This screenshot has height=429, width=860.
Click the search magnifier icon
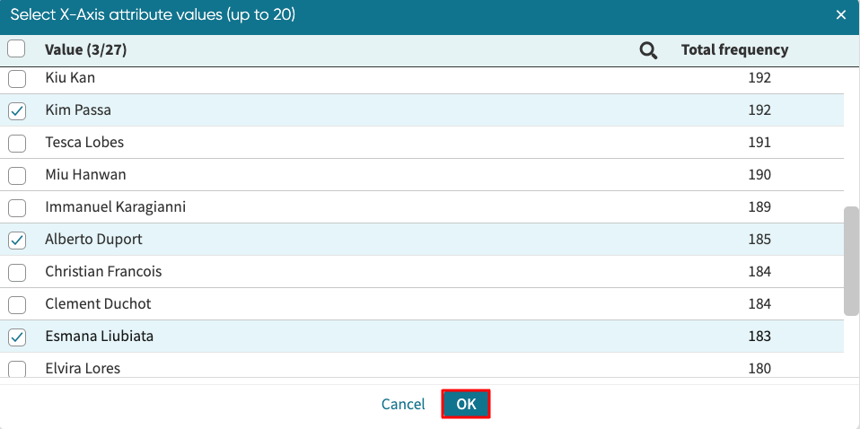648,51
